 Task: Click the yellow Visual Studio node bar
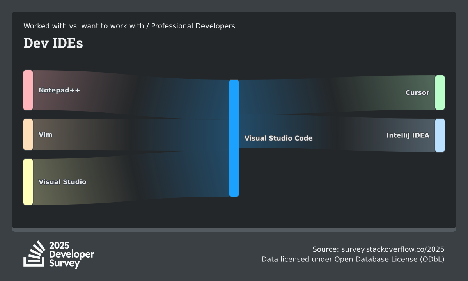tap(28, 182)
